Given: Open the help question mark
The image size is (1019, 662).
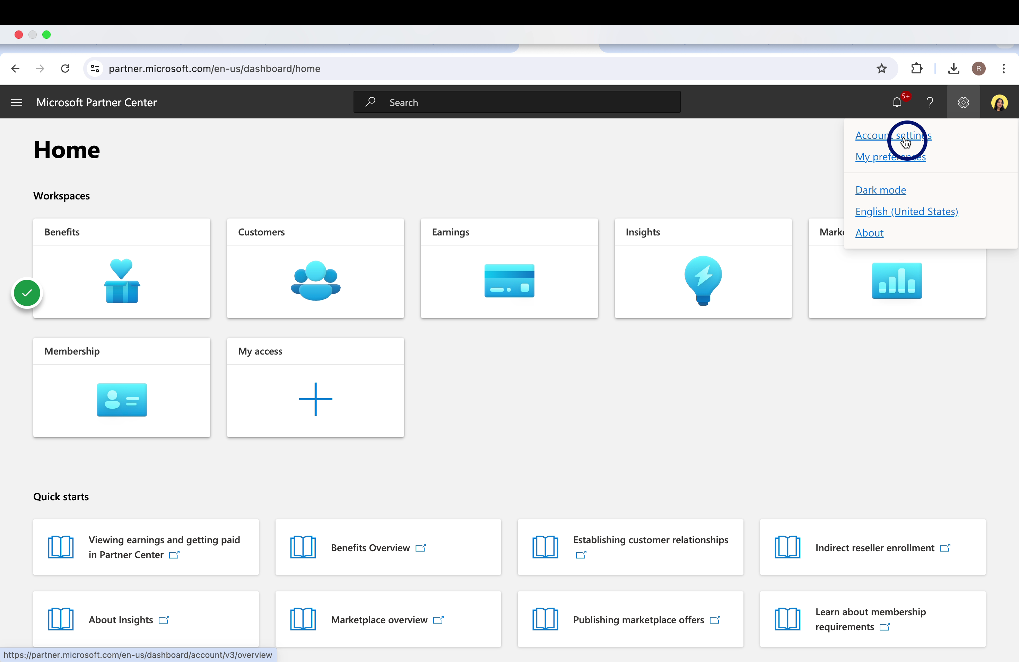Looking at the screenshot, I should (x=930, y=102).
